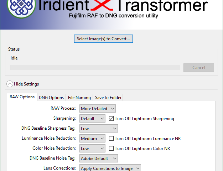Open the File Naming tab

(x=79, y=98)
